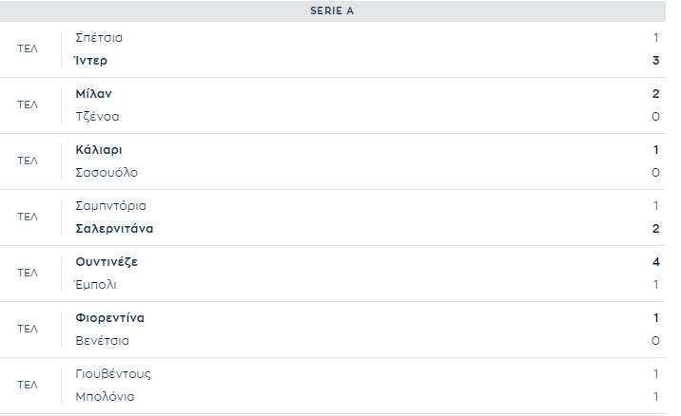Viewport: 681px width, 416px height.
Task: Click the ΤΕΛ status of Μίλαν–Τζένοα match
Action: (x=28, y=104)
